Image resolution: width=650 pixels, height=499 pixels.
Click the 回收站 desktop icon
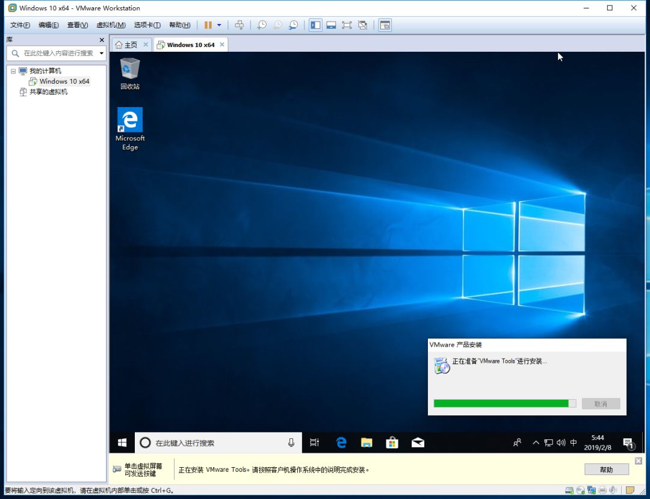(x=130, y=74)
